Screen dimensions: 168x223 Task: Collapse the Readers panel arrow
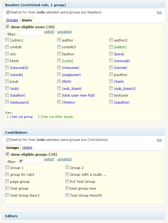coord(162,5)
